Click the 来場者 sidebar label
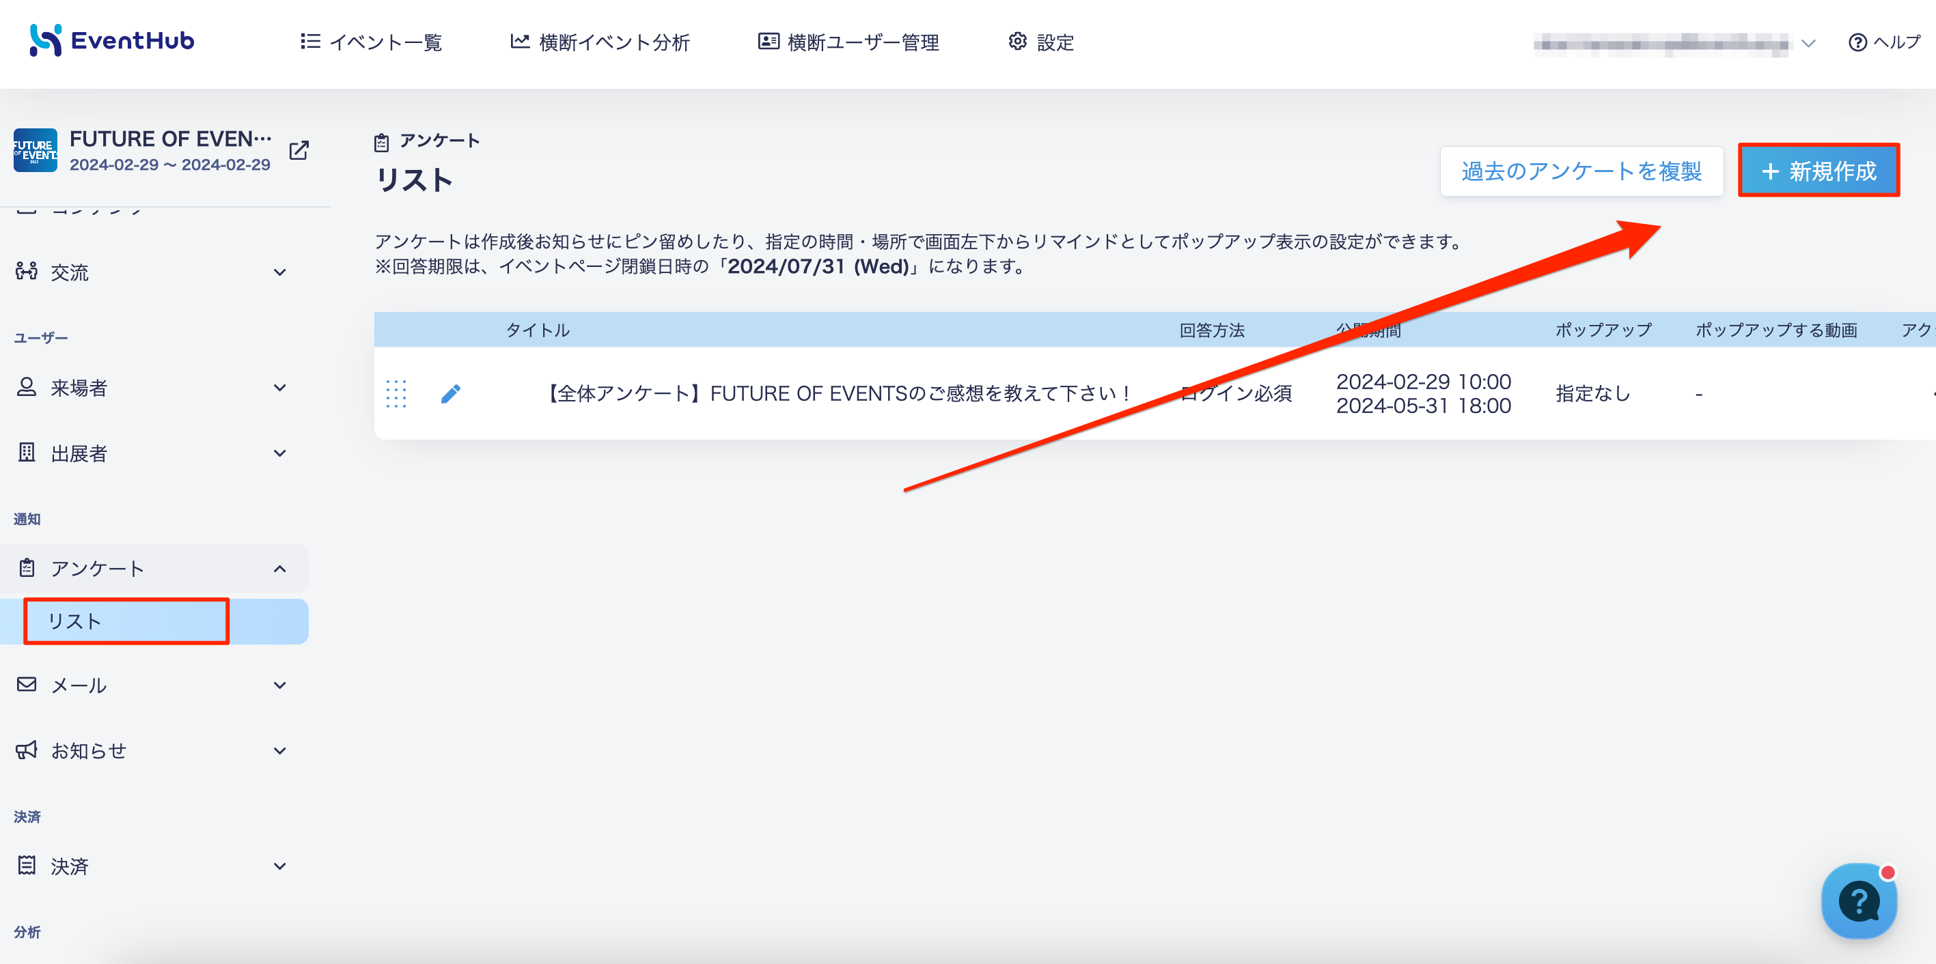This screenshot has height=964, width=1936. coord(79,388)
